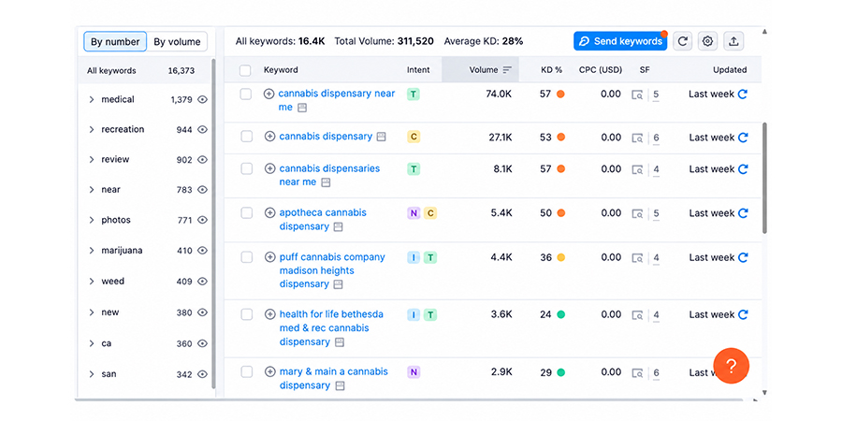Image resolution: width=842 pixels, height=421 pixels.
Task: Expand the 'medical' keyword group
Action: point(92,99)
